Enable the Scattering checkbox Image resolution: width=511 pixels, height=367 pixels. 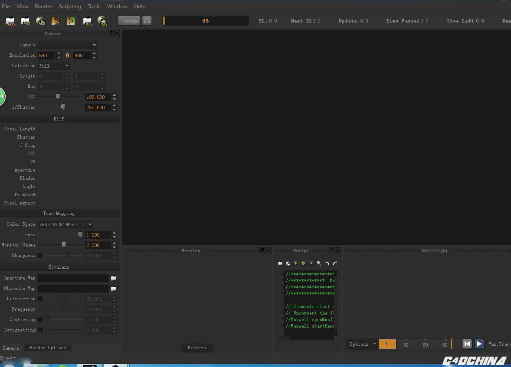[x=40, y=320]
